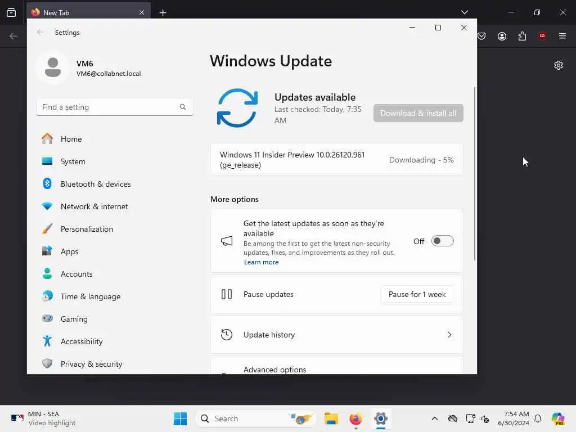The width and height of the screenshot is (576, 432).
Task: Click the search magnifier in Find a setting
Action: (x=183, y=107)
